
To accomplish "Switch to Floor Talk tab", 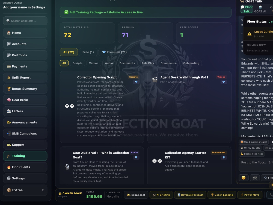I will (x=247, y=9).
